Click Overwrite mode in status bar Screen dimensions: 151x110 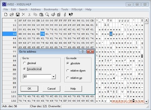(54, 106)
